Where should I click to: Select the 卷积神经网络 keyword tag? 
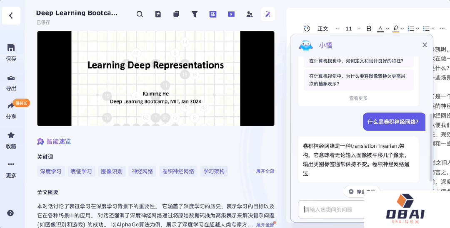coord(178,171)
